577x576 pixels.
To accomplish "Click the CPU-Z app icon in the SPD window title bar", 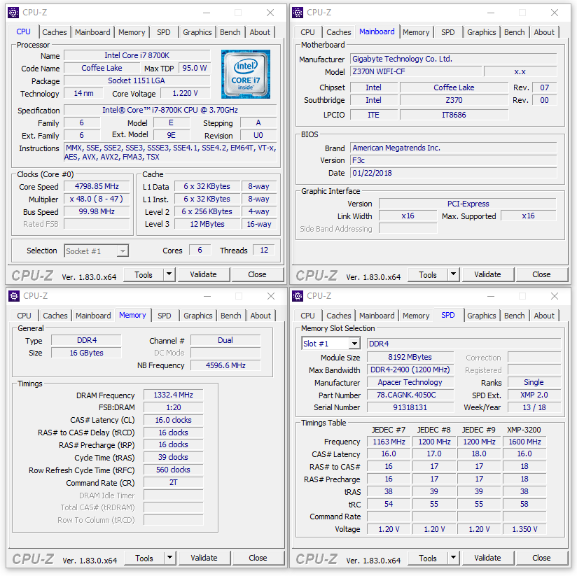I will [298, 296].
